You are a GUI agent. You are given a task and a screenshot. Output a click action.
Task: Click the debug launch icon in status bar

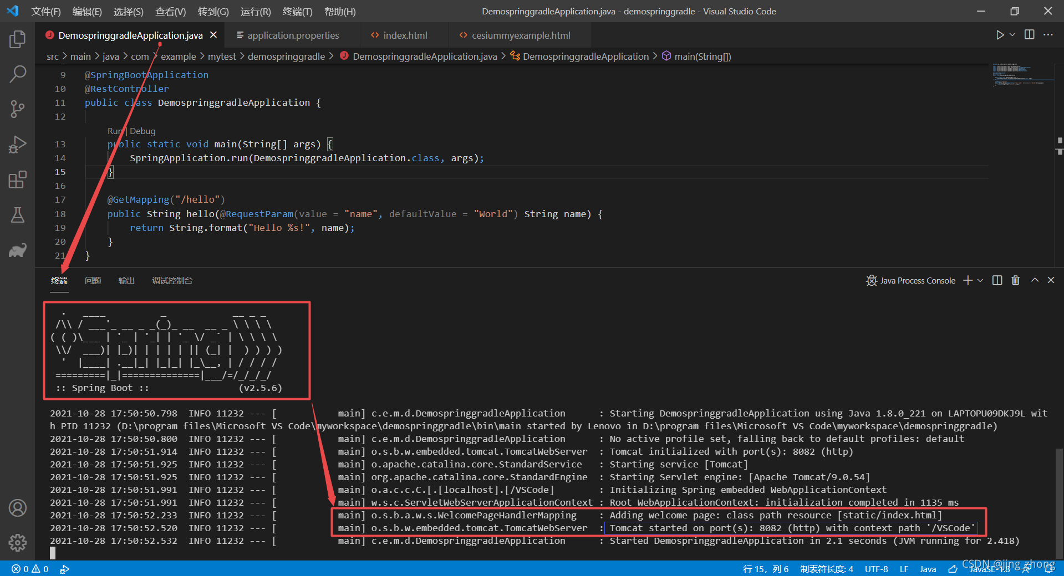pyautogui.click(x=64, y=569)
